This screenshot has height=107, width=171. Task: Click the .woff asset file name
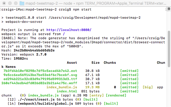point(39,83)
